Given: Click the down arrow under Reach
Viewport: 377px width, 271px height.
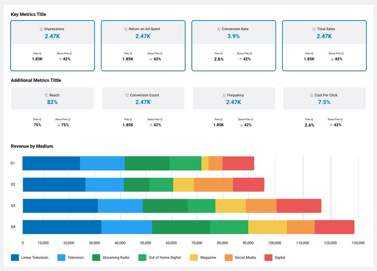Looking at the screenshot, I should tap(59, 125).
